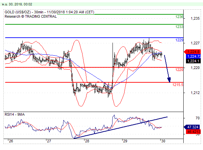The width and height of the screenshot is (203, 150).
Task: Click the red 1,224.8 price tag
Action: tap(193, 52)
